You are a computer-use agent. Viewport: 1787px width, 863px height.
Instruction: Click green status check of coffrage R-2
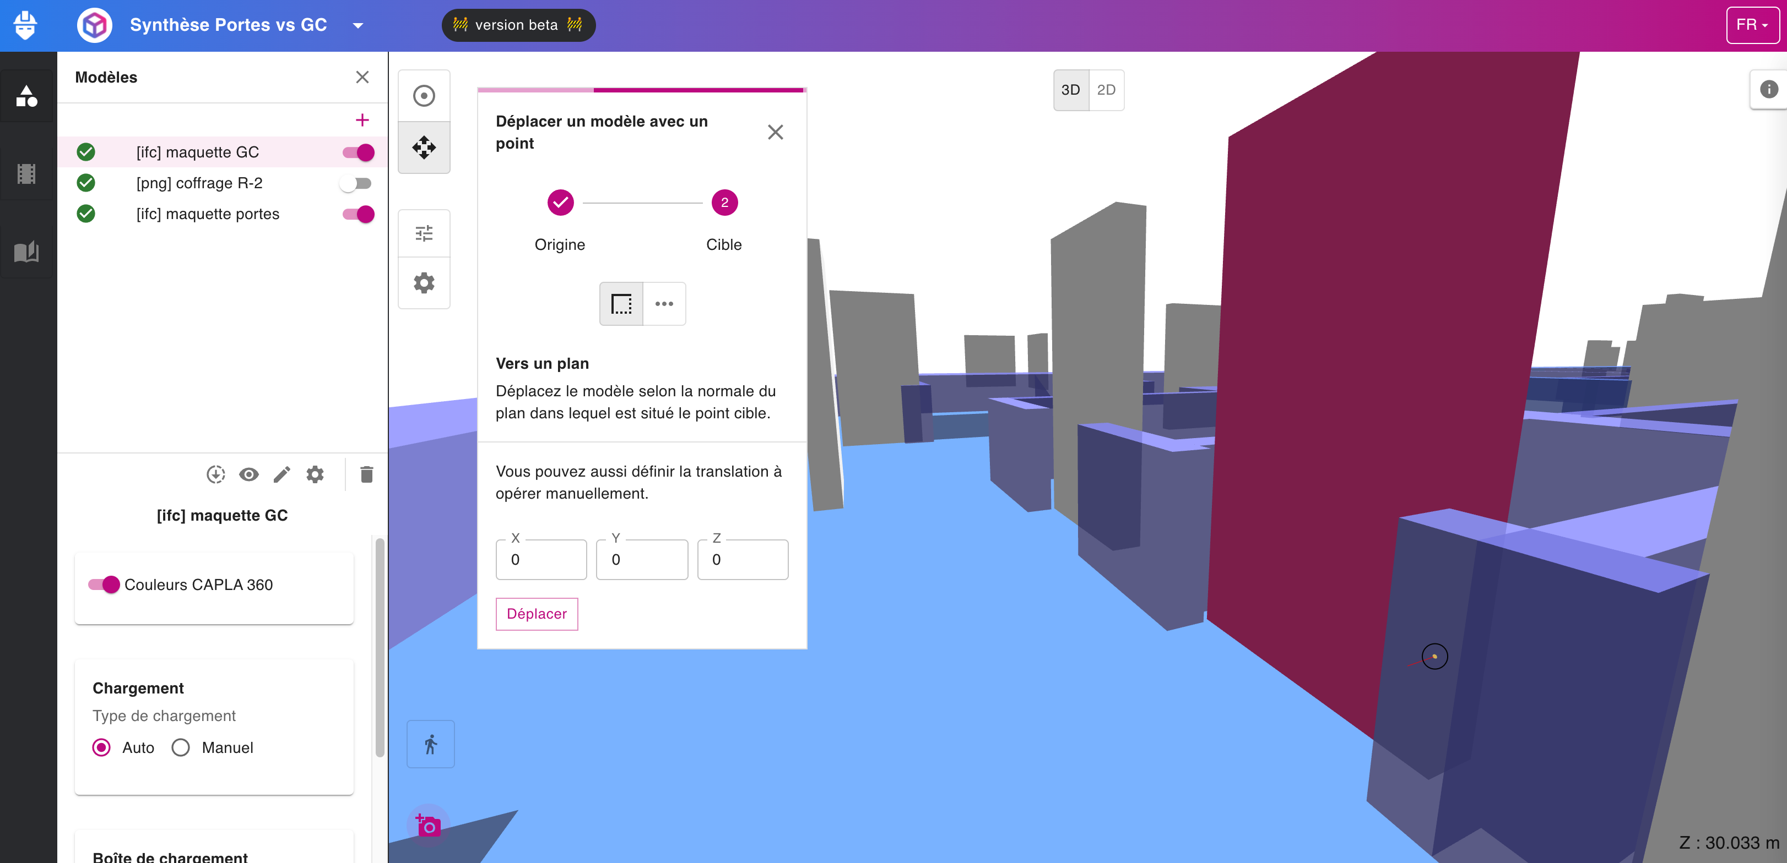coord(86,183)
